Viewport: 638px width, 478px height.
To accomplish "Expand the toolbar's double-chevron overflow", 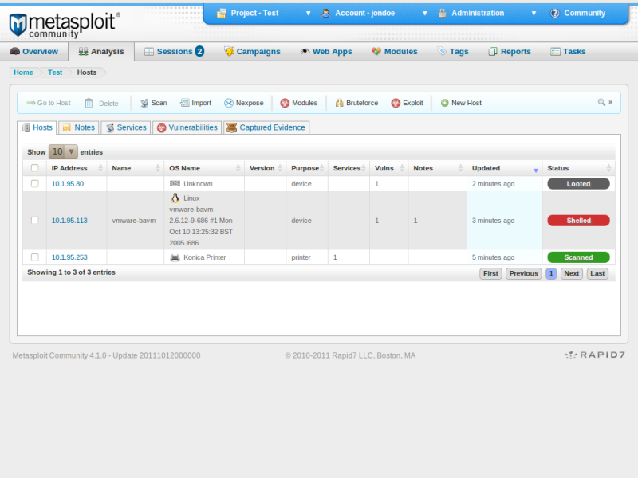I will point(610,102).
